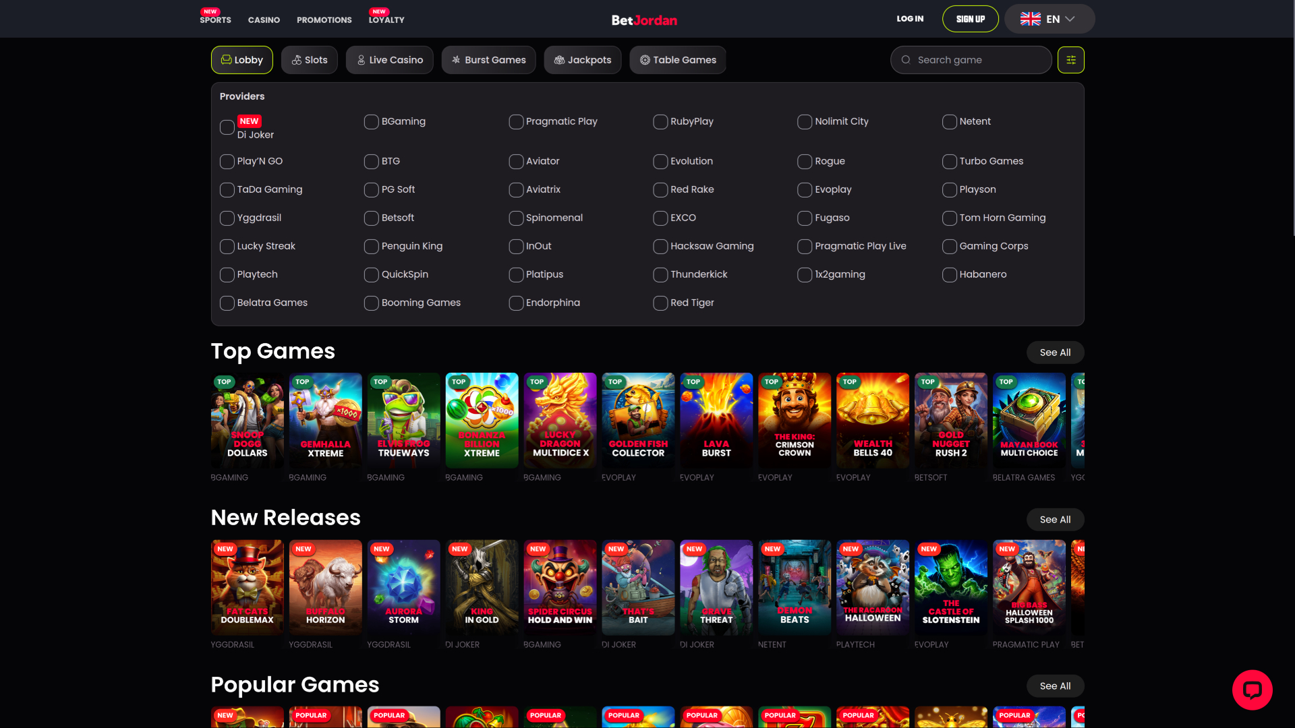Focus the Search game field
This screenshot has height=728, width=1295.
point(971,60)
